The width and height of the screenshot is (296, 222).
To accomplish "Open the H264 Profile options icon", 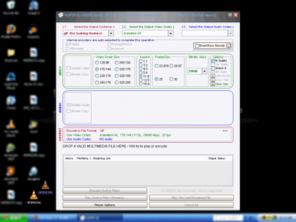I will [x=213, y=76].
